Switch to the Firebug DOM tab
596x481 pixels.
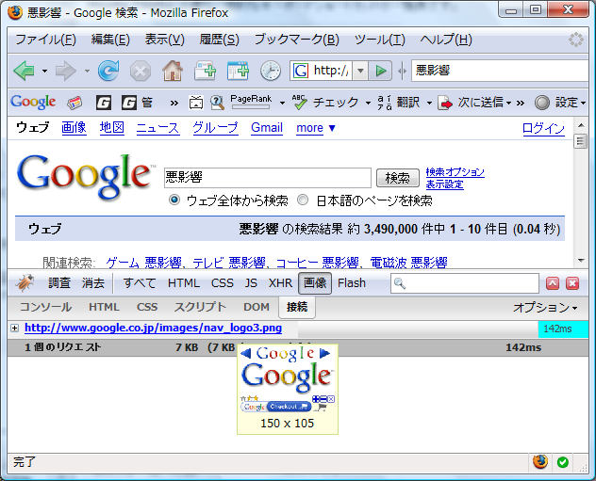pyautogui.click(x=257, y=307)
